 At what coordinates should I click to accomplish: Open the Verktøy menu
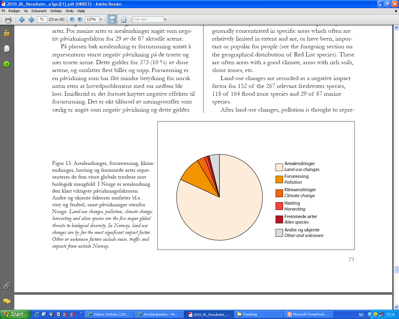(x=56, y=11)
